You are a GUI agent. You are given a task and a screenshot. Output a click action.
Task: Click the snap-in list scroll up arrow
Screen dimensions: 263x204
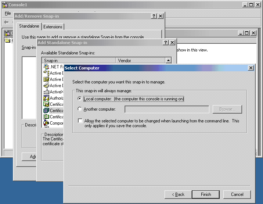(168, 60)
